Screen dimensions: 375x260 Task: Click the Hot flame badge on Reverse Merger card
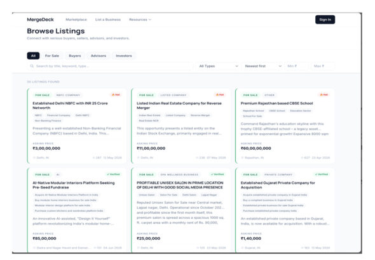coord(220,94)
